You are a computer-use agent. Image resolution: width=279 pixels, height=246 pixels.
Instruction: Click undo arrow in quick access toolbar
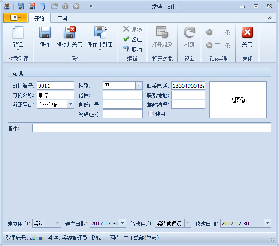pos(42,6)
